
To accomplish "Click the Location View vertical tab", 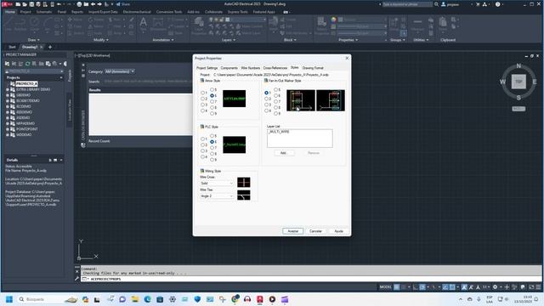I will [70, 110].
